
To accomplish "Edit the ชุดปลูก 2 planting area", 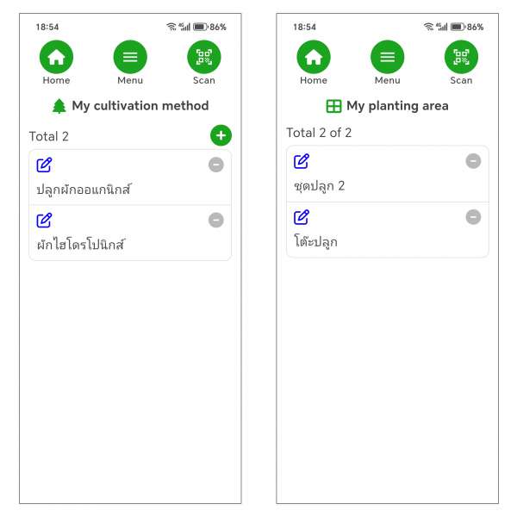I will [302, 161].
